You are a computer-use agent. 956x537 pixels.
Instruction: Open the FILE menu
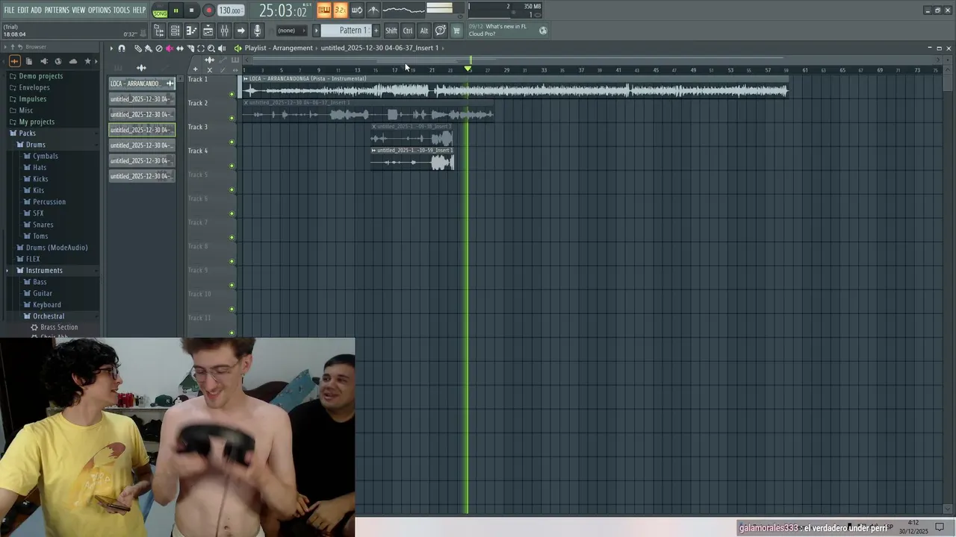(x=9, y=10)
